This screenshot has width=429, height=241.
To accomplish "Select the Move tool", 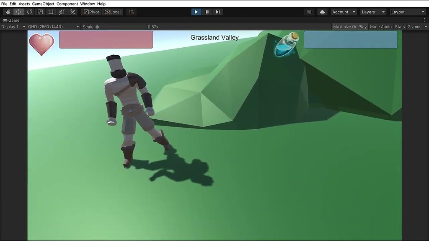I will (18, 12).
